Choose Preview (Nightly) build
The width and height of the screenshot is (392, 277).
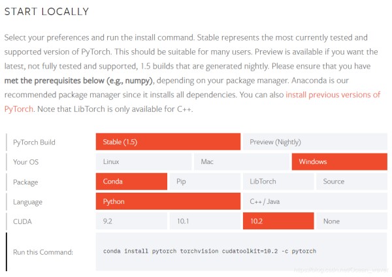[315, 142]
